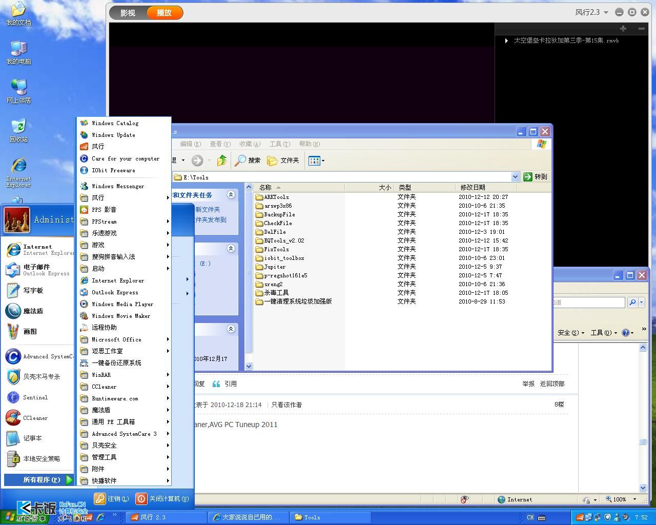The height and width of the screenshot is (525, 656).
Task: Click the 举报 link in forum page
Action: click(528, 383)
